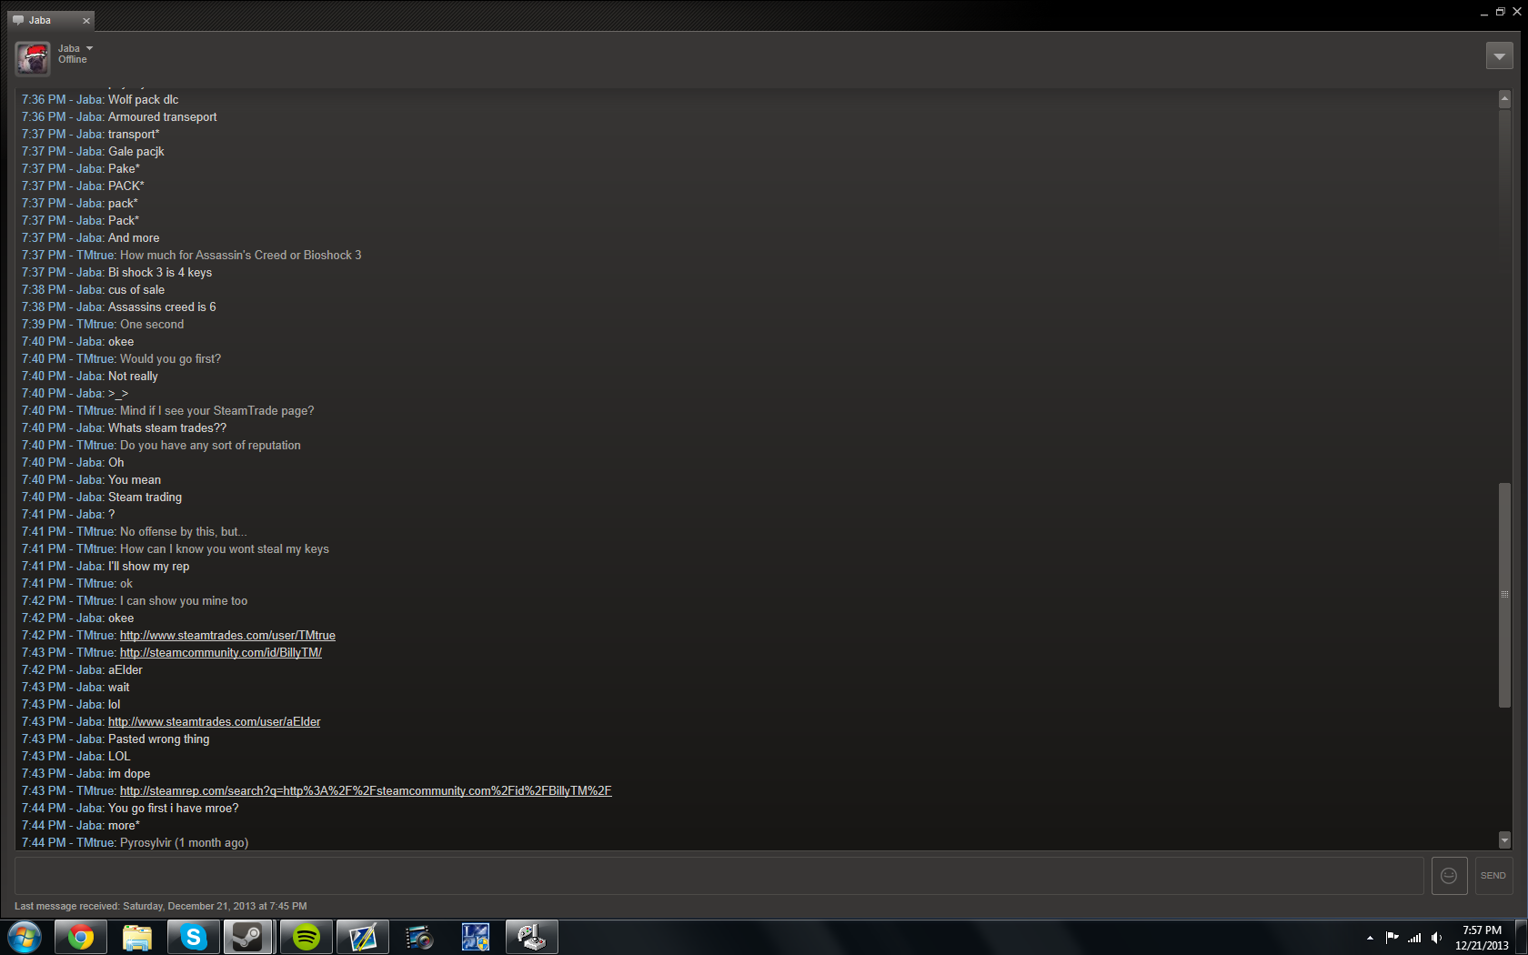Open the emoticon picker next to Send

click(x=1449, y=875)
